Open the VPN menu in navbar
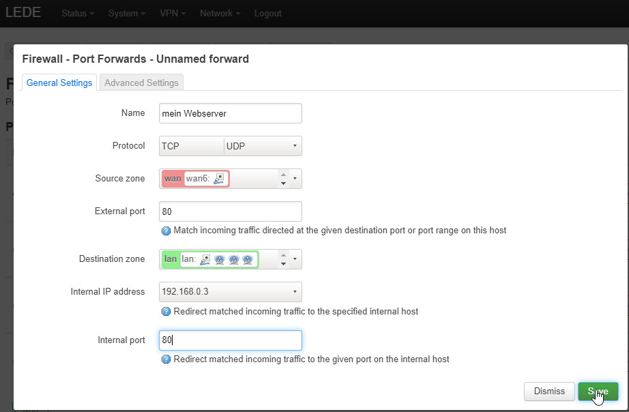 (173, 14)
